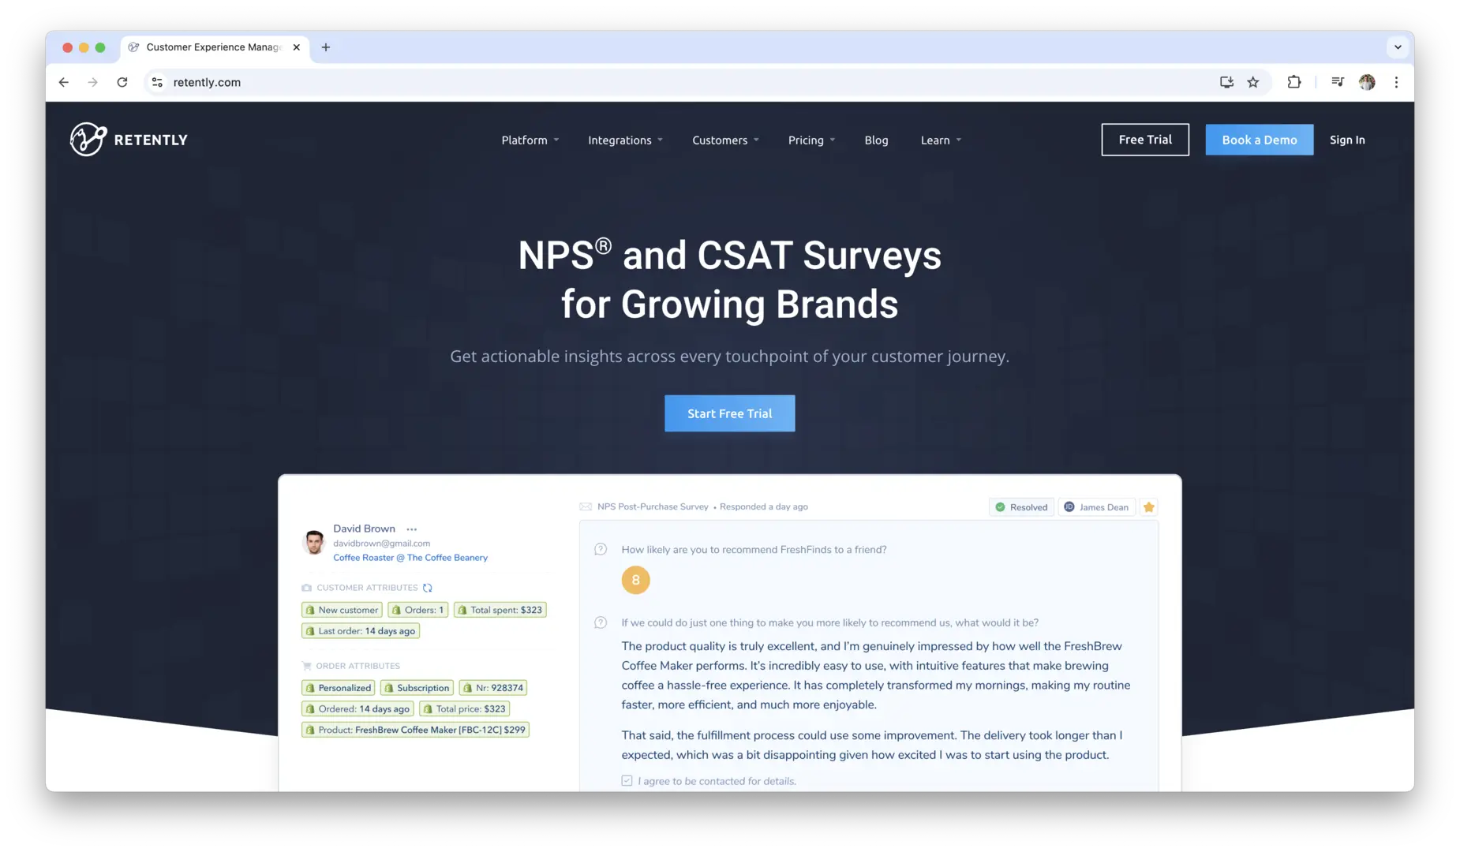Click the Start Free Trial button
This screenshot has width=1460, height=852.
pyautogui.click(x=729, y=413)
